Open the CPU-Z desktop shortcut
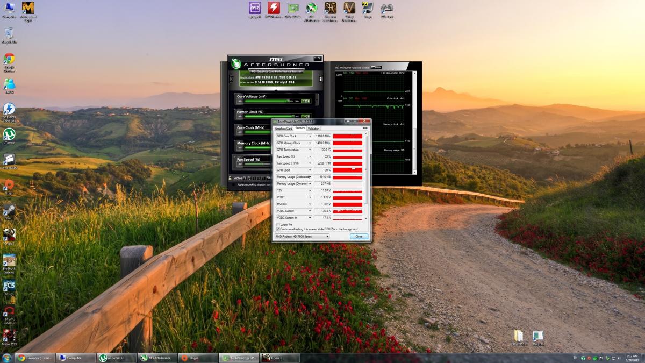The image size is (645, 363). click(255, 8)
